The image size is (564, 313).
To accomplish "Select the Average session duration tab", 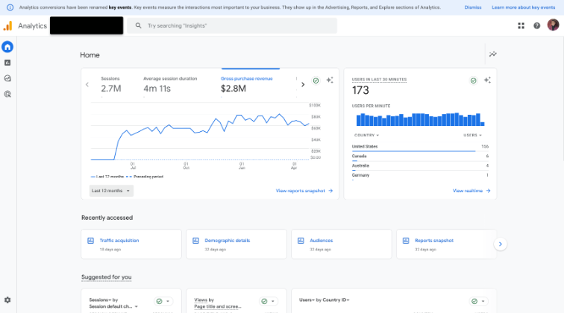I will [170, 85].
